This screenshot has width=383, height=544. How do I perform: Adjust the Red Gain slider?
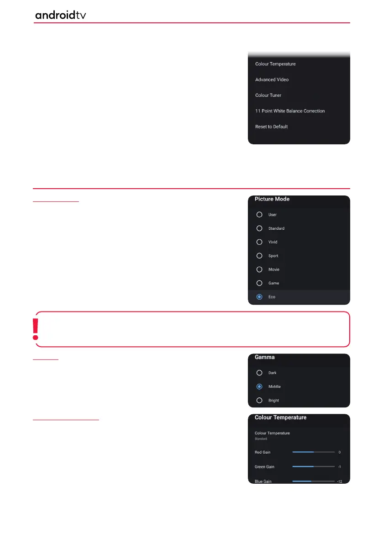coord(313,452)
